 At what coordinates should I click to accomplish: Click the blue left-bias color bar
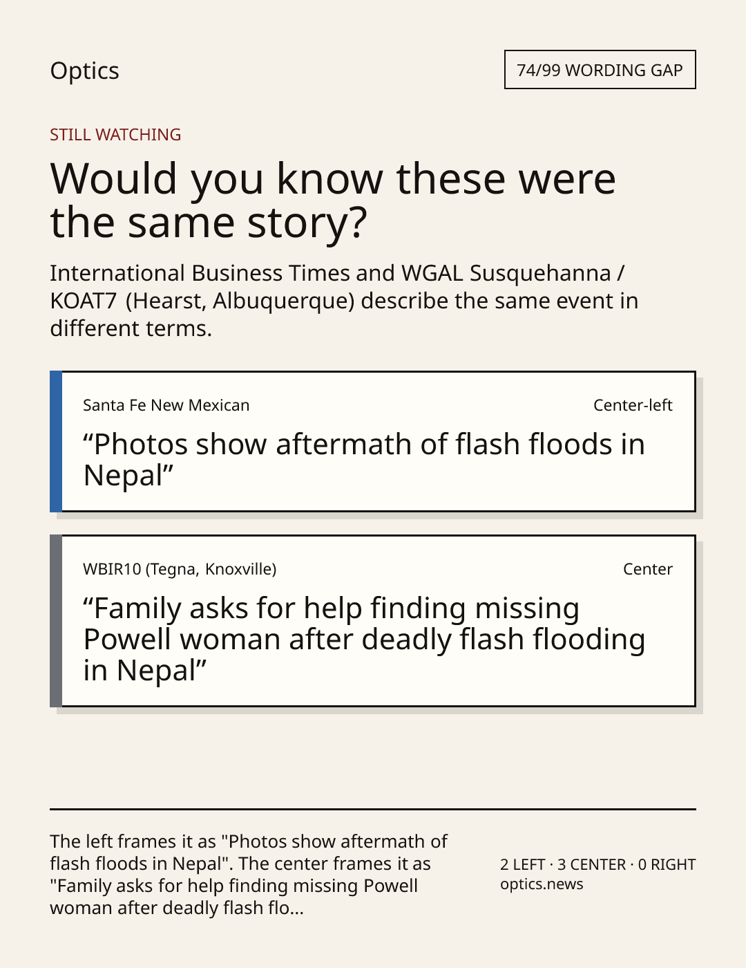pos(56,442)
